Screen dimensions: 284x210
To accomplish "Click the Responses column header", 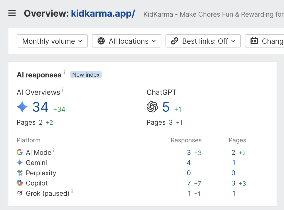I will [x=186, y=140].
